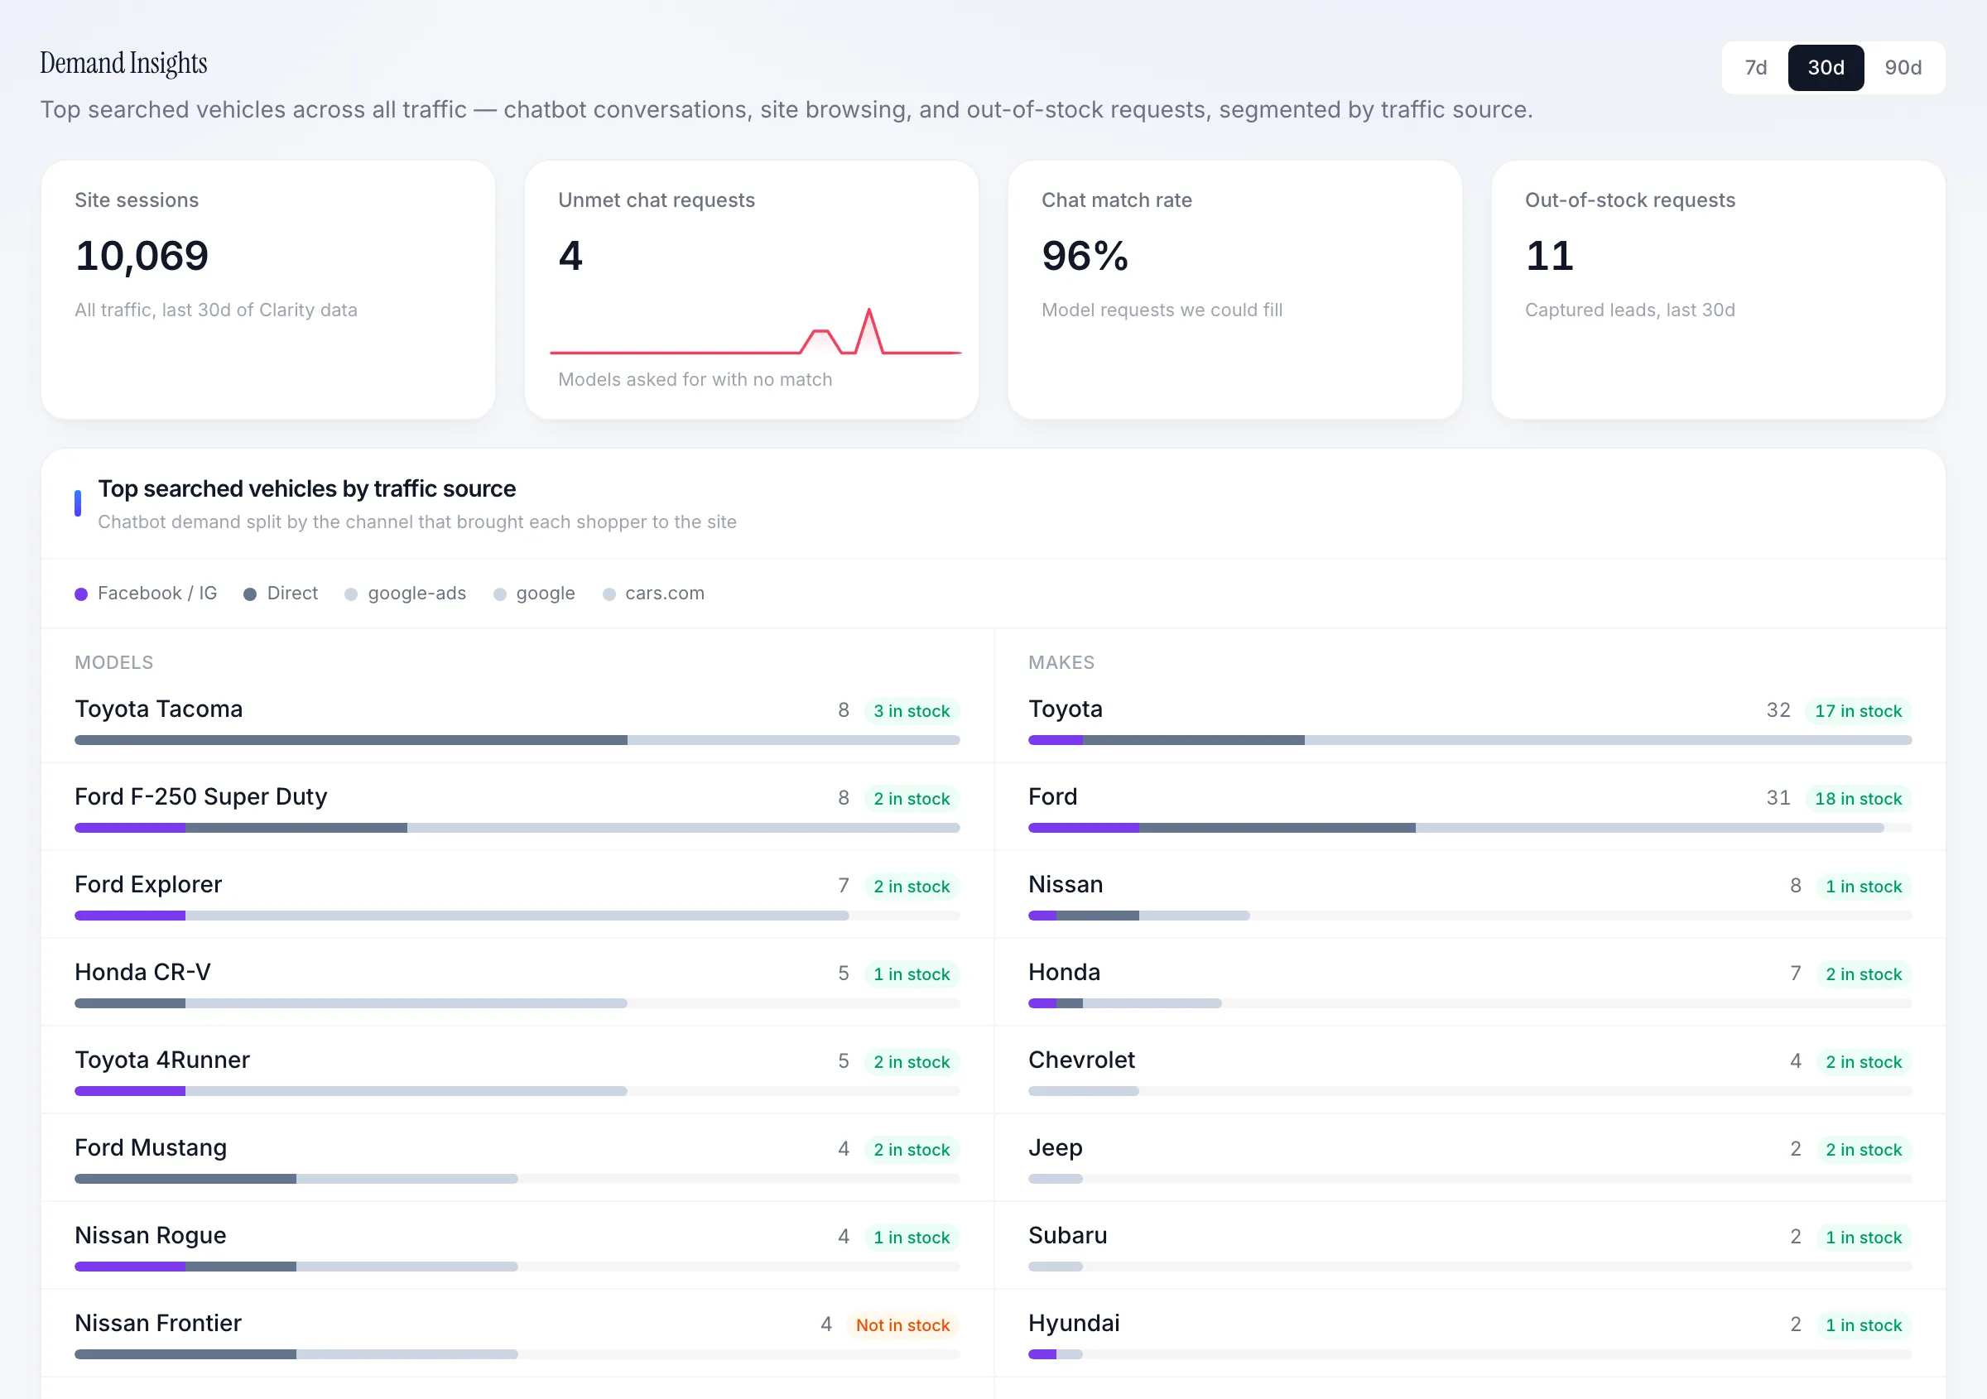1987x1399 pixels.
Task: Switch the time range to 7d
Action: pyautogui.click(x=1755, y=68)
